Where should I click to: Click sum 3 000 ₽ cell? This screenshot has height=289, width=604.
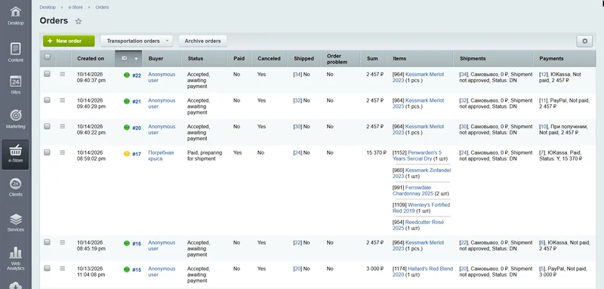375,269
